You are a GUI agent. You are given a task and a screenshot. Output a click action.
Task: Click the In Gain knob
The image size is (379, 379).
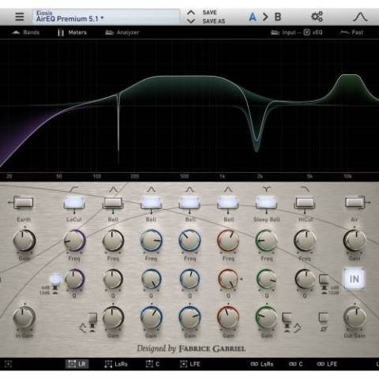click(x=24, y=317)
